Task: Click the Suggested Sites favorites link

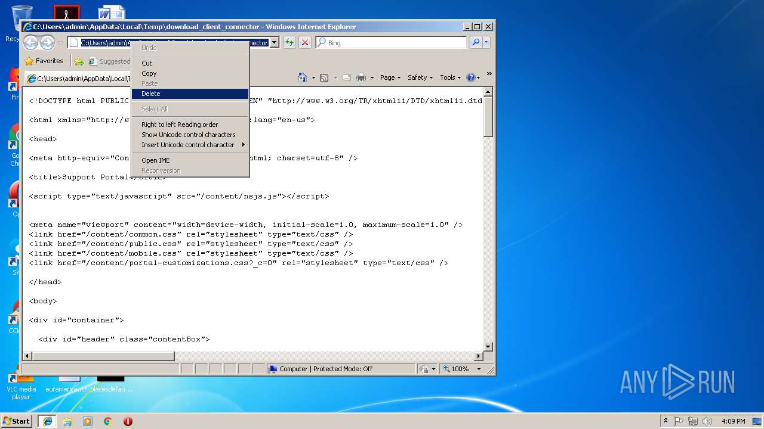Action: [109, 61]
